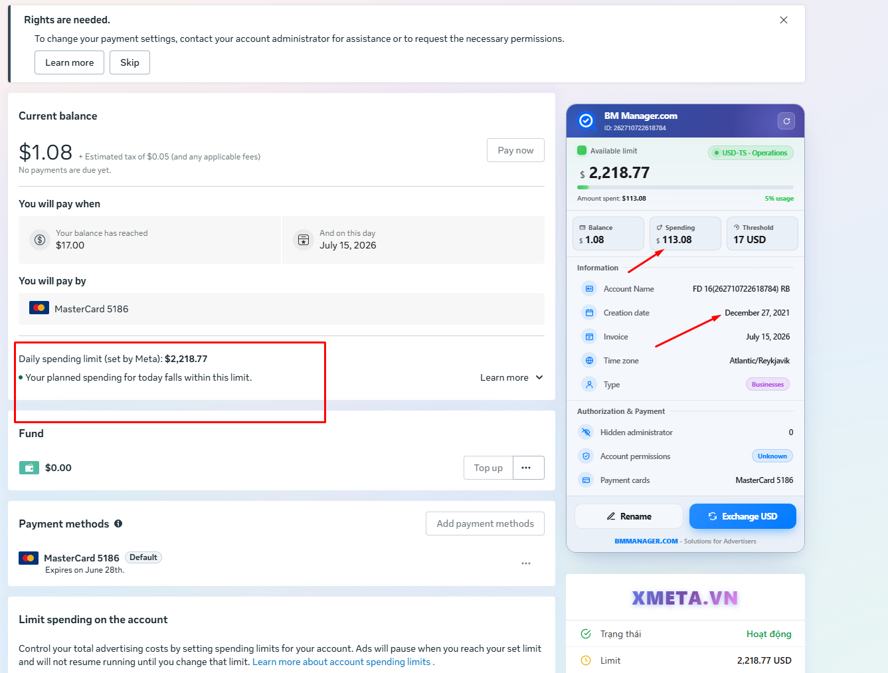Select the Balance $1.08 card
Screen dimensions: 888x673
click(x=608, y=234)
